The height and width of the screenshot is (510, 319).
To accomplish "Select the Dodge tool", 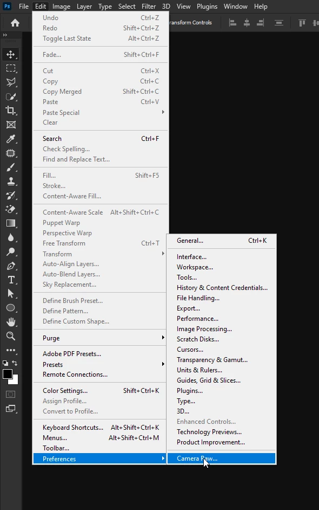I will (x=11, y=251).
